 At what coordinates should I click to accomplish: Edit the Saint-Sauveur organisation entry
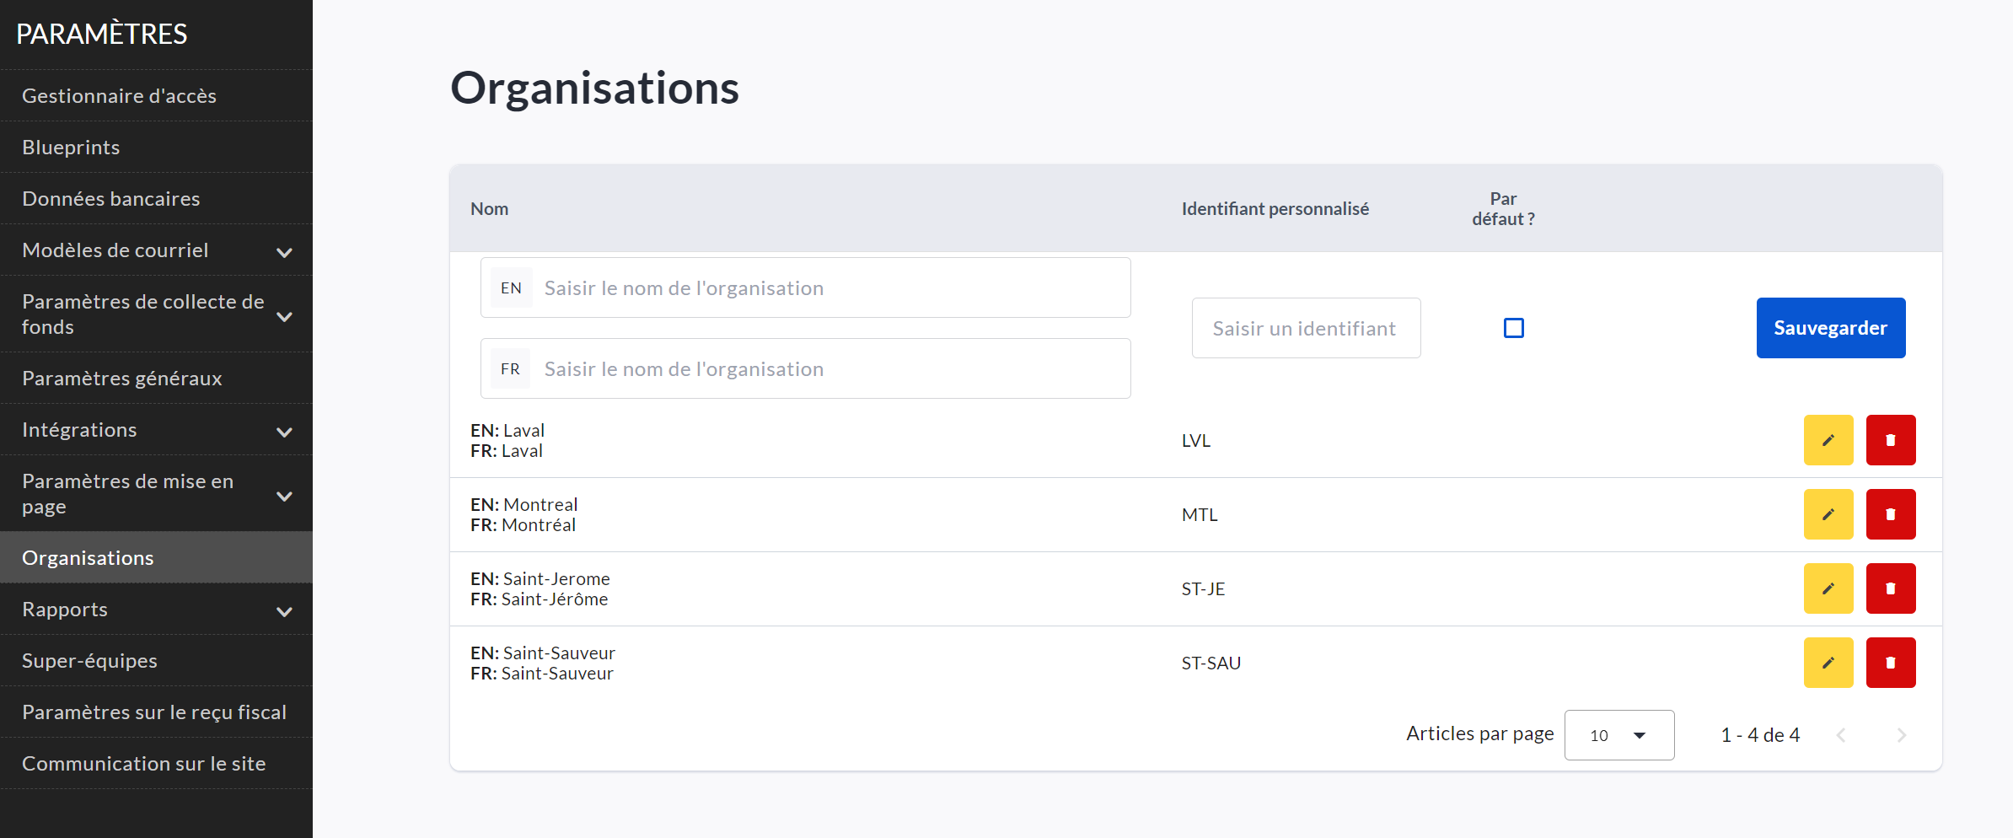1828,663
